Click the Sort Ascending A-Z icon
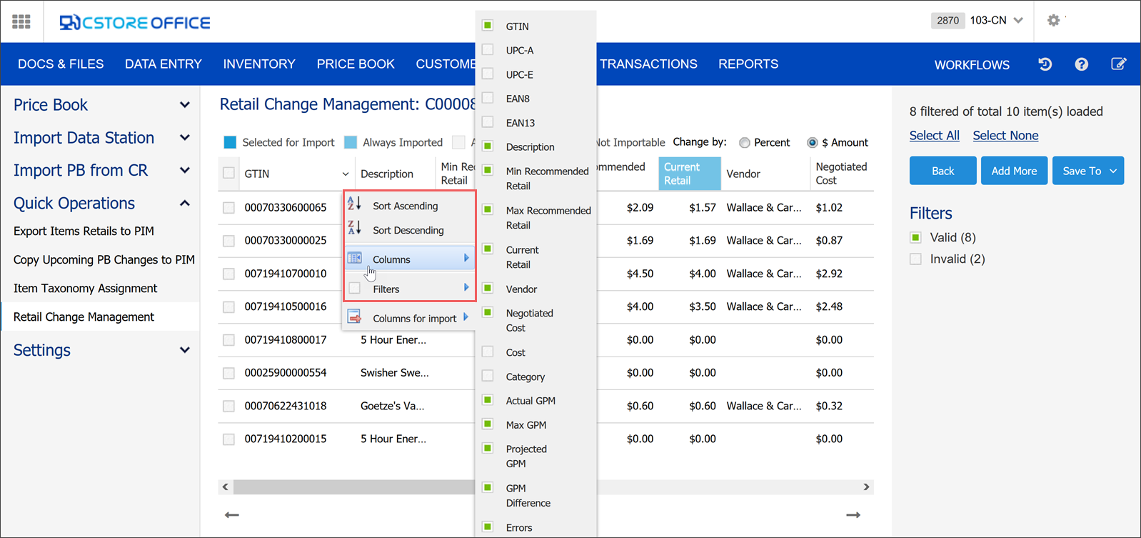The height and width of the screenshot is (538, 1141). (x=354, y=204)
